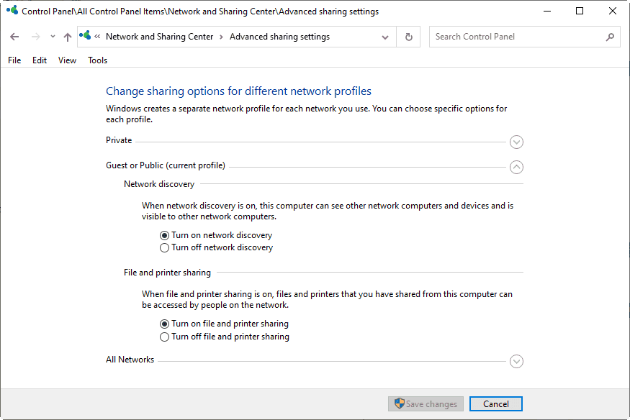Open the Tools menu
This screenshot has height=420, width=630.
(97, 60)
